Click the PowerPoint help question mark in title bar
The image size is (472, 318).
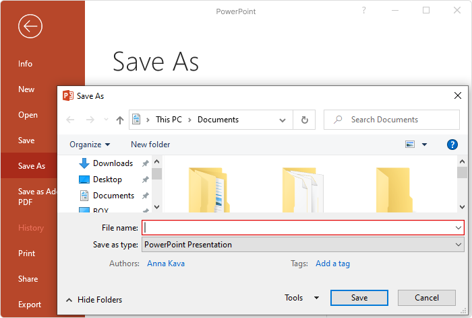pyautogui.click(x=364, y=10)
